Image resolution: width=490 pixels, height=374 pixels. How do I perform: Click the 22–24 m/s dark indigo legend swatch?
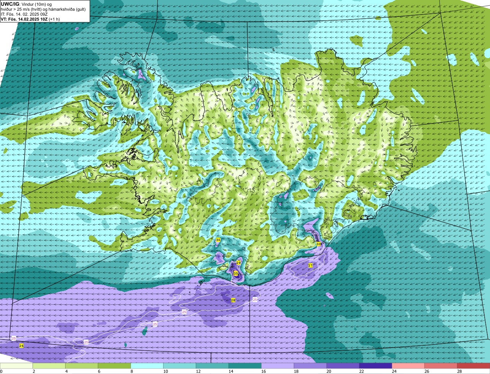pos(376,366)
